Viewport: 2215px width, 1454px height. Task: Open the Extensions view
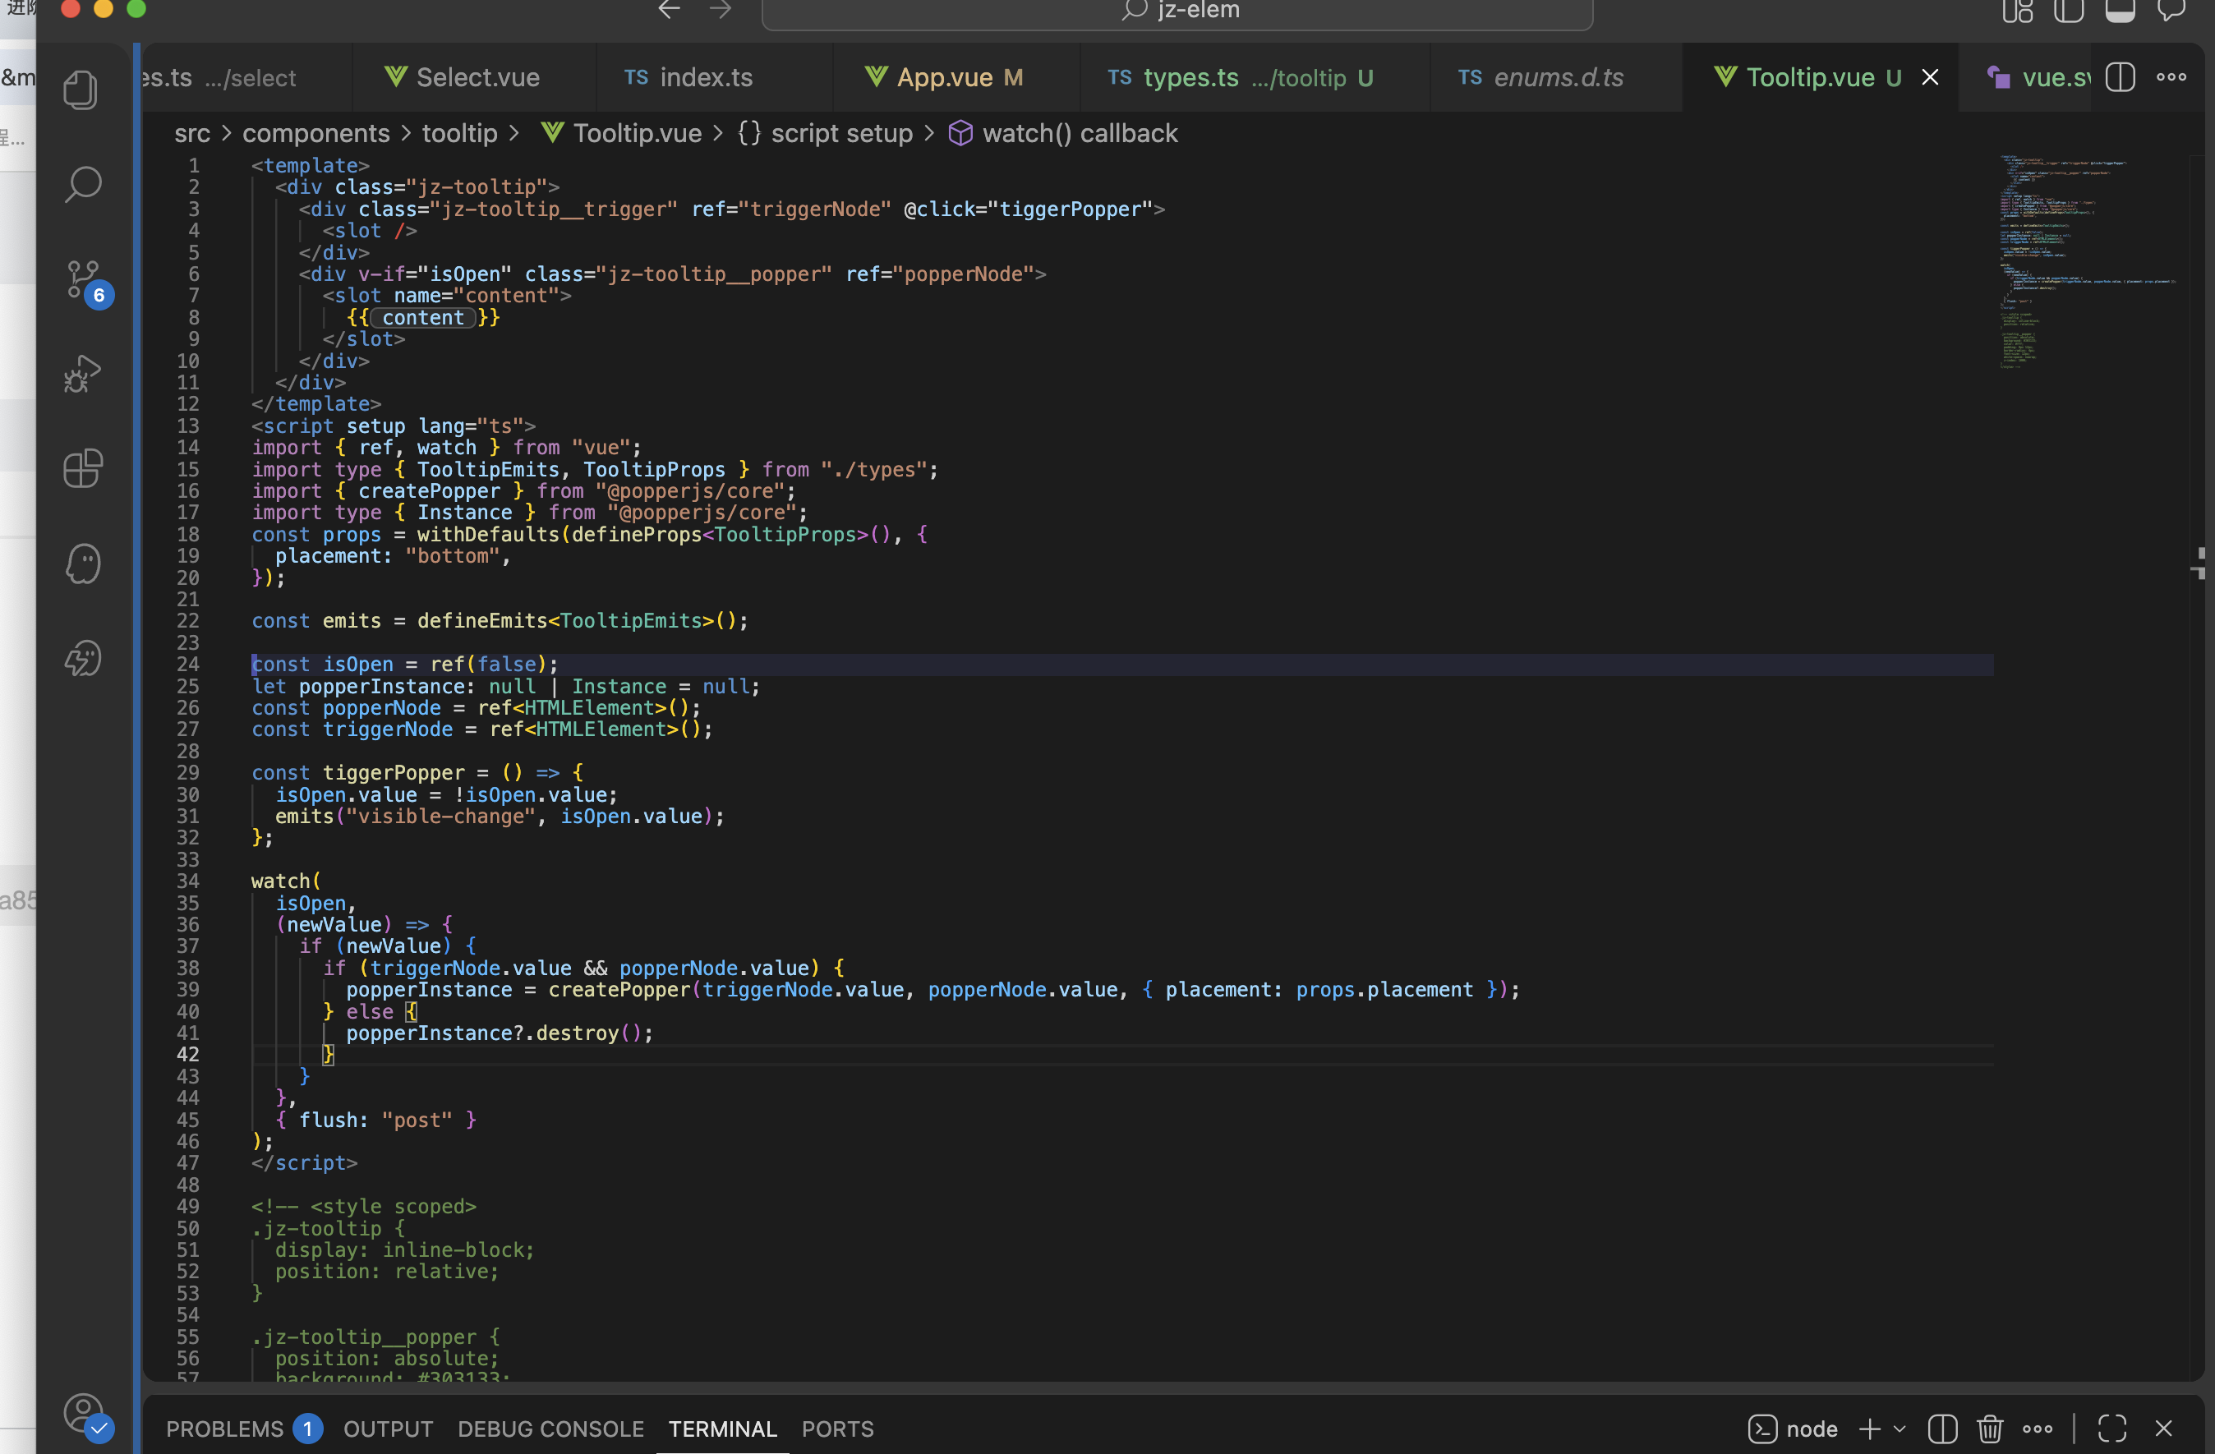[82, 468]
